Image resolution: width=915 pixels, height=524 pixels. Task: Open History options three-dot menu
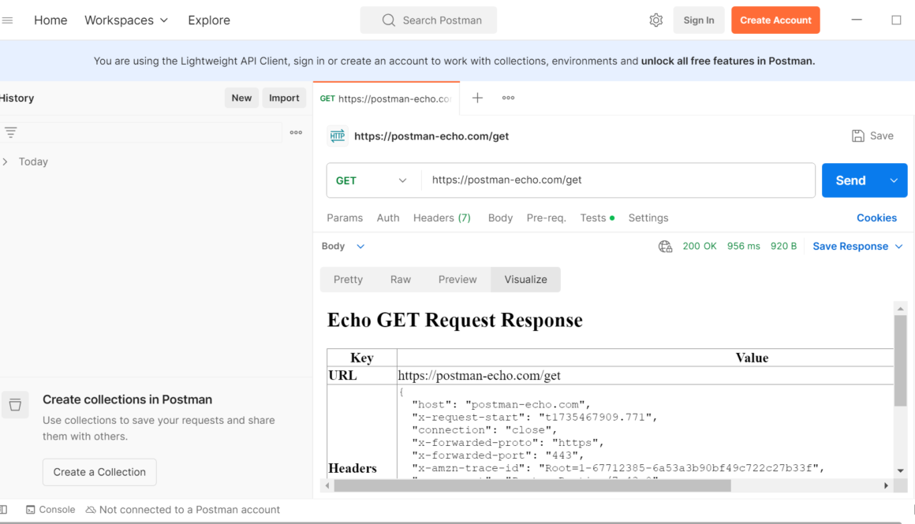[x=296, y=132]
